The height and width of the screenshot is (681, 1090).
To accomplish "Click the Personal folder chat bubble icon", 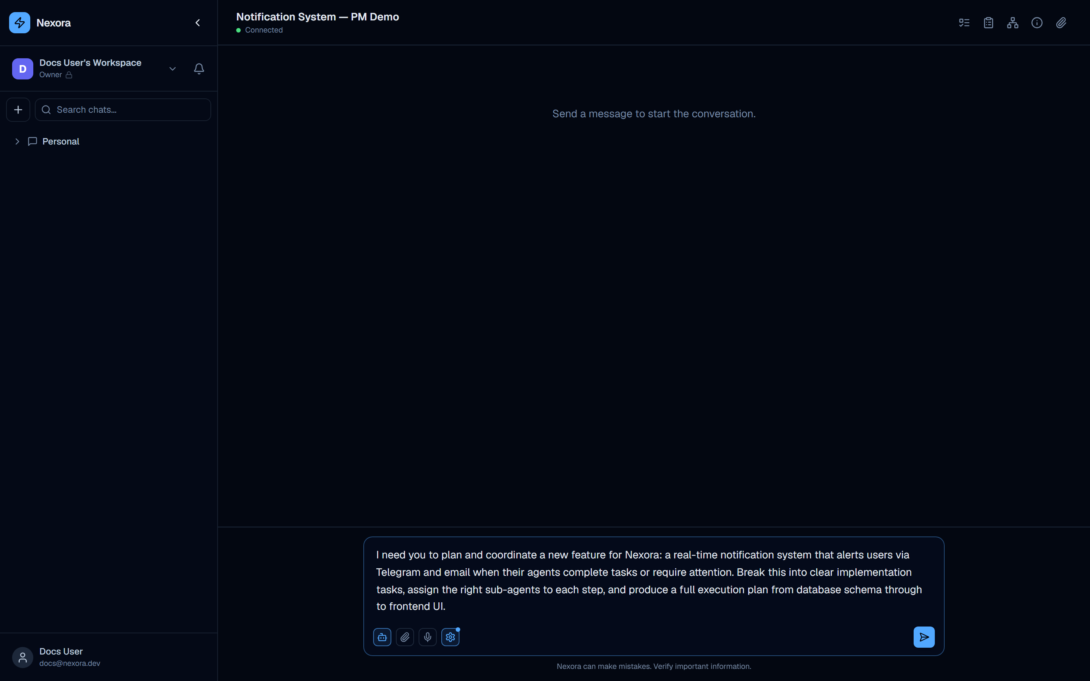I will click(x=33, y=141).
